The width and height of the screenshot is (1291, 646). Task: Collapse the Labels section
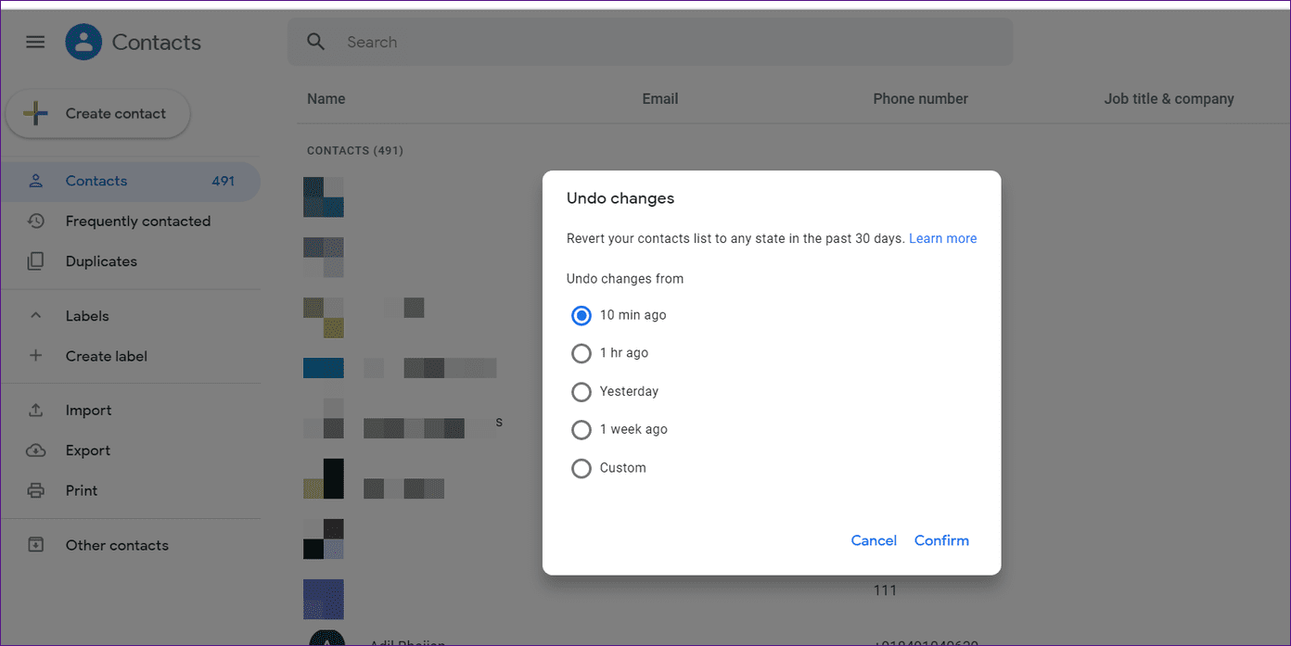tap(35, 315)
